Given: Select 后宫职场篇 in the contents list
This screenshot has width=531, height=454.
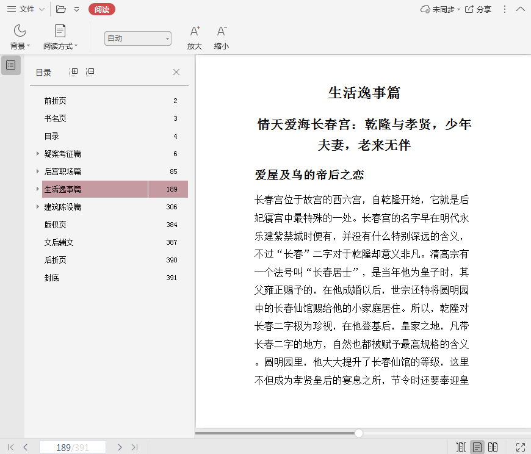Looking at the screenshot, I should coord(63,171).
